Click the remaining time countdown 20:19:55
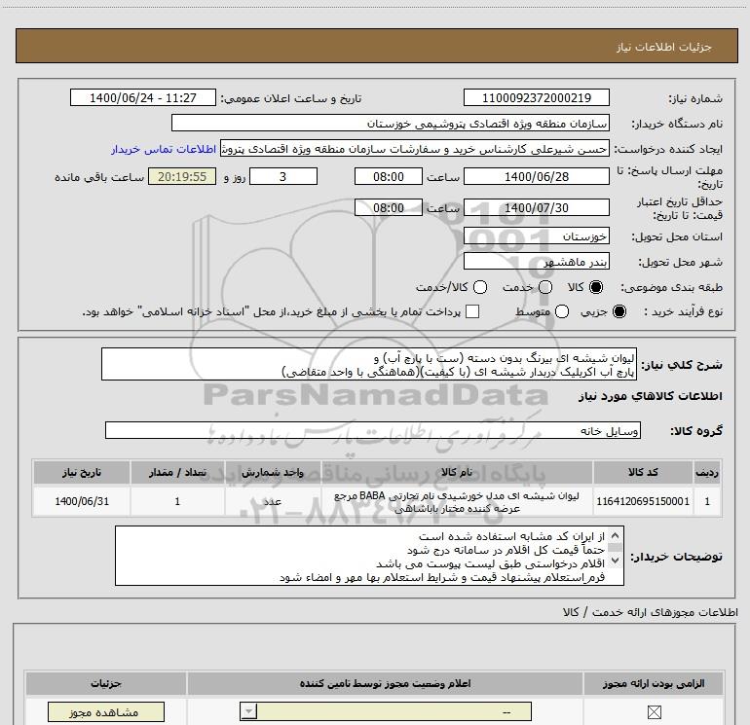 [x=182, y=176]
